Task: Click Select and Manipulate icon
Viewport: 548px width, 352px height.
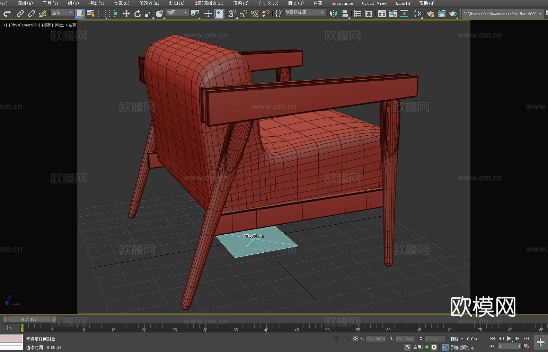Action: coord(208,13)
